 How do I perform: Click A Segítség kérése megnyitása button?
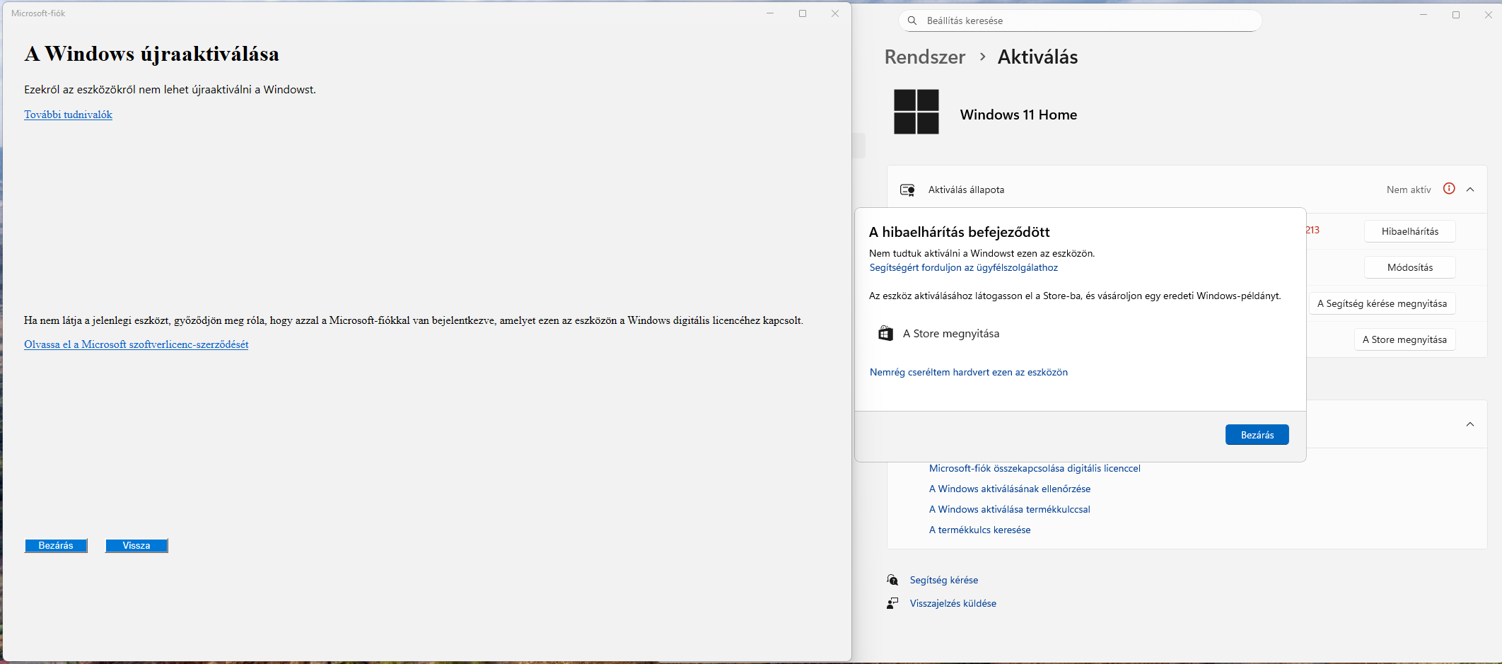tap(1382, 303)
